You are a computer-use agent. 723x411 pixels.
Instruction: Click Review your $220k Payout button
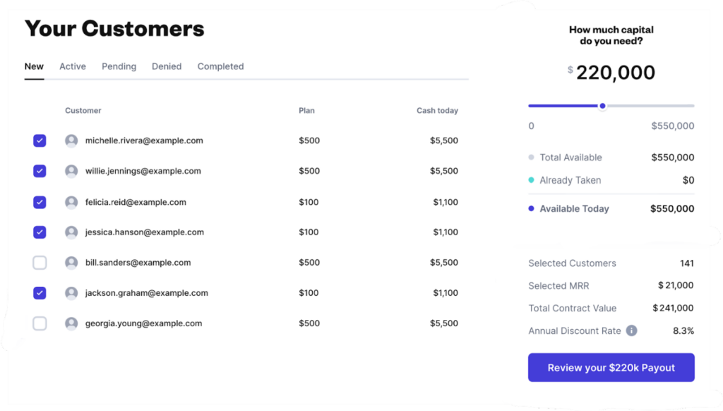coord(611,368)
